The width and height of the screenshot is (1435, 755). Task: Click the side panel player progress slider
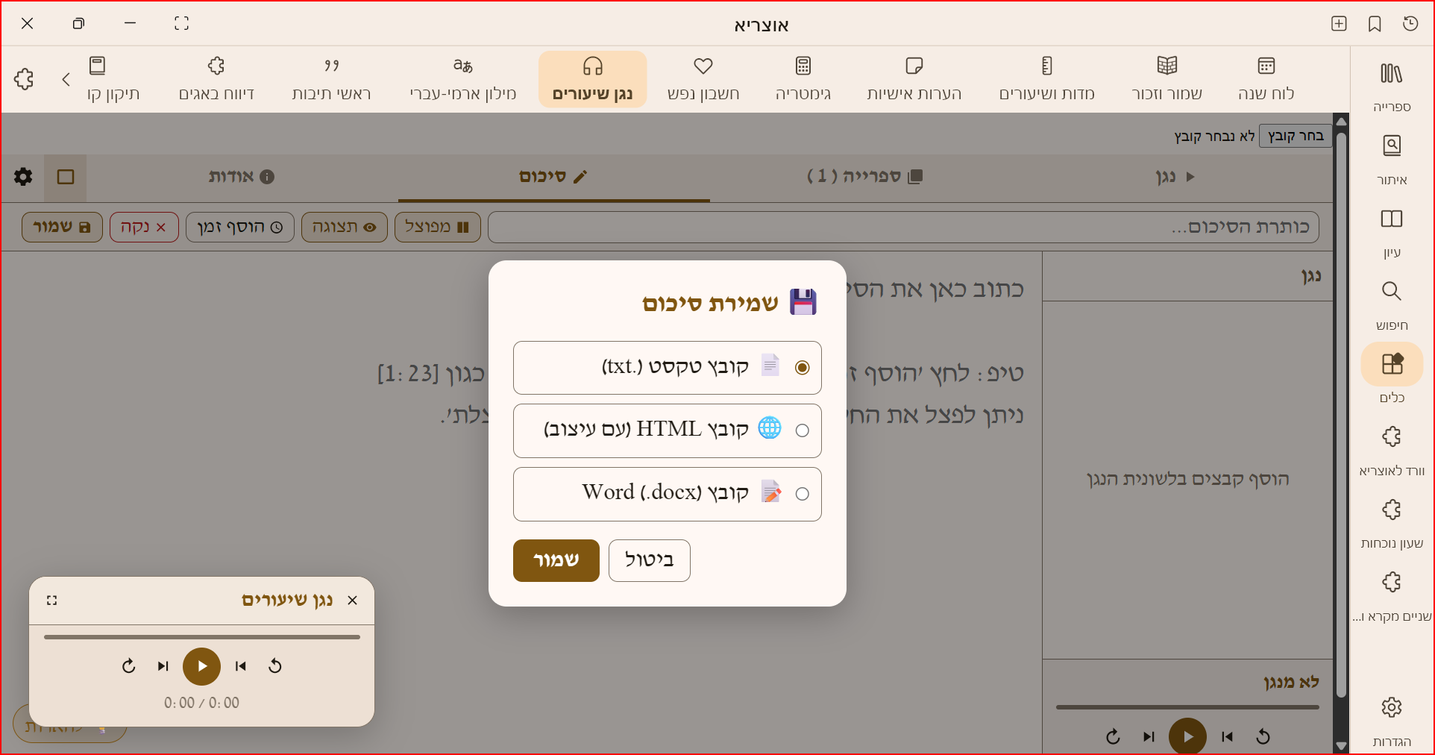(1187, 707)
